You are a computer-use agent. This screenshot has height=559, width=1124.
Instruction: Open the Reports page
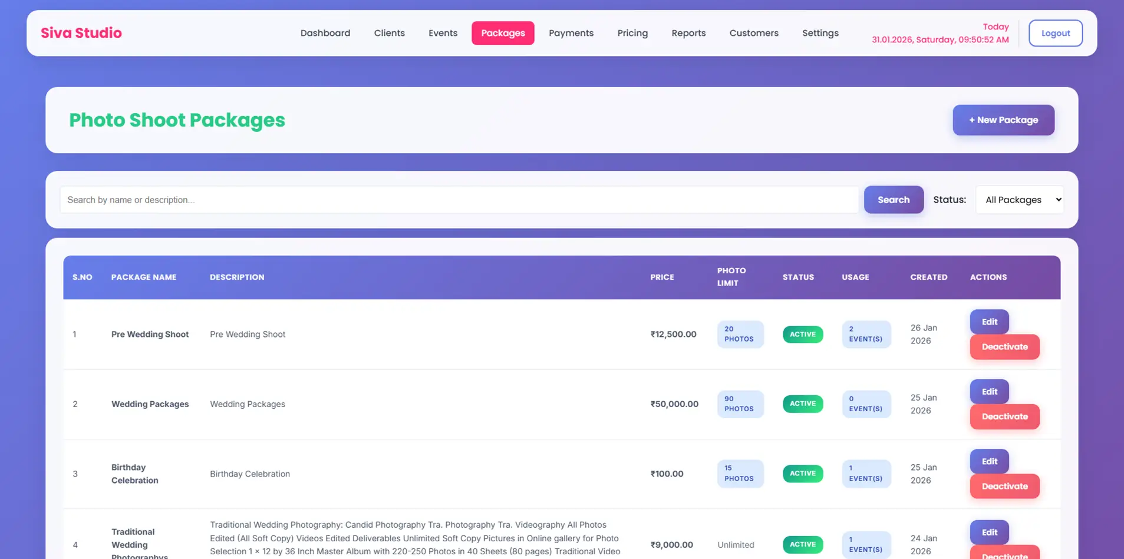(688, 33)
